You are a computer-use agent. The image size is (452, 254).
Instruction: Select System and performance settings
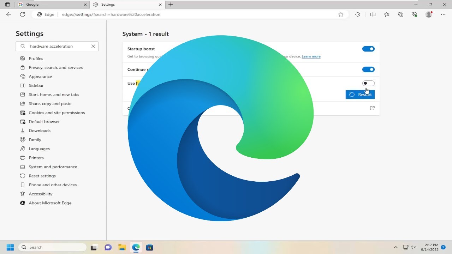(53, 167)
